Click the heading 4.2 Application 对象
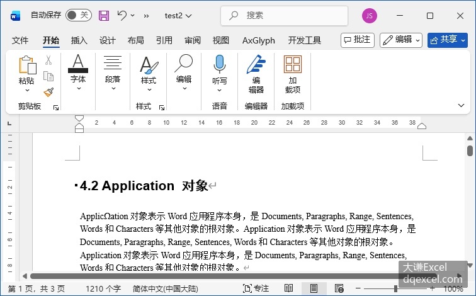 [x=144, y=186]
